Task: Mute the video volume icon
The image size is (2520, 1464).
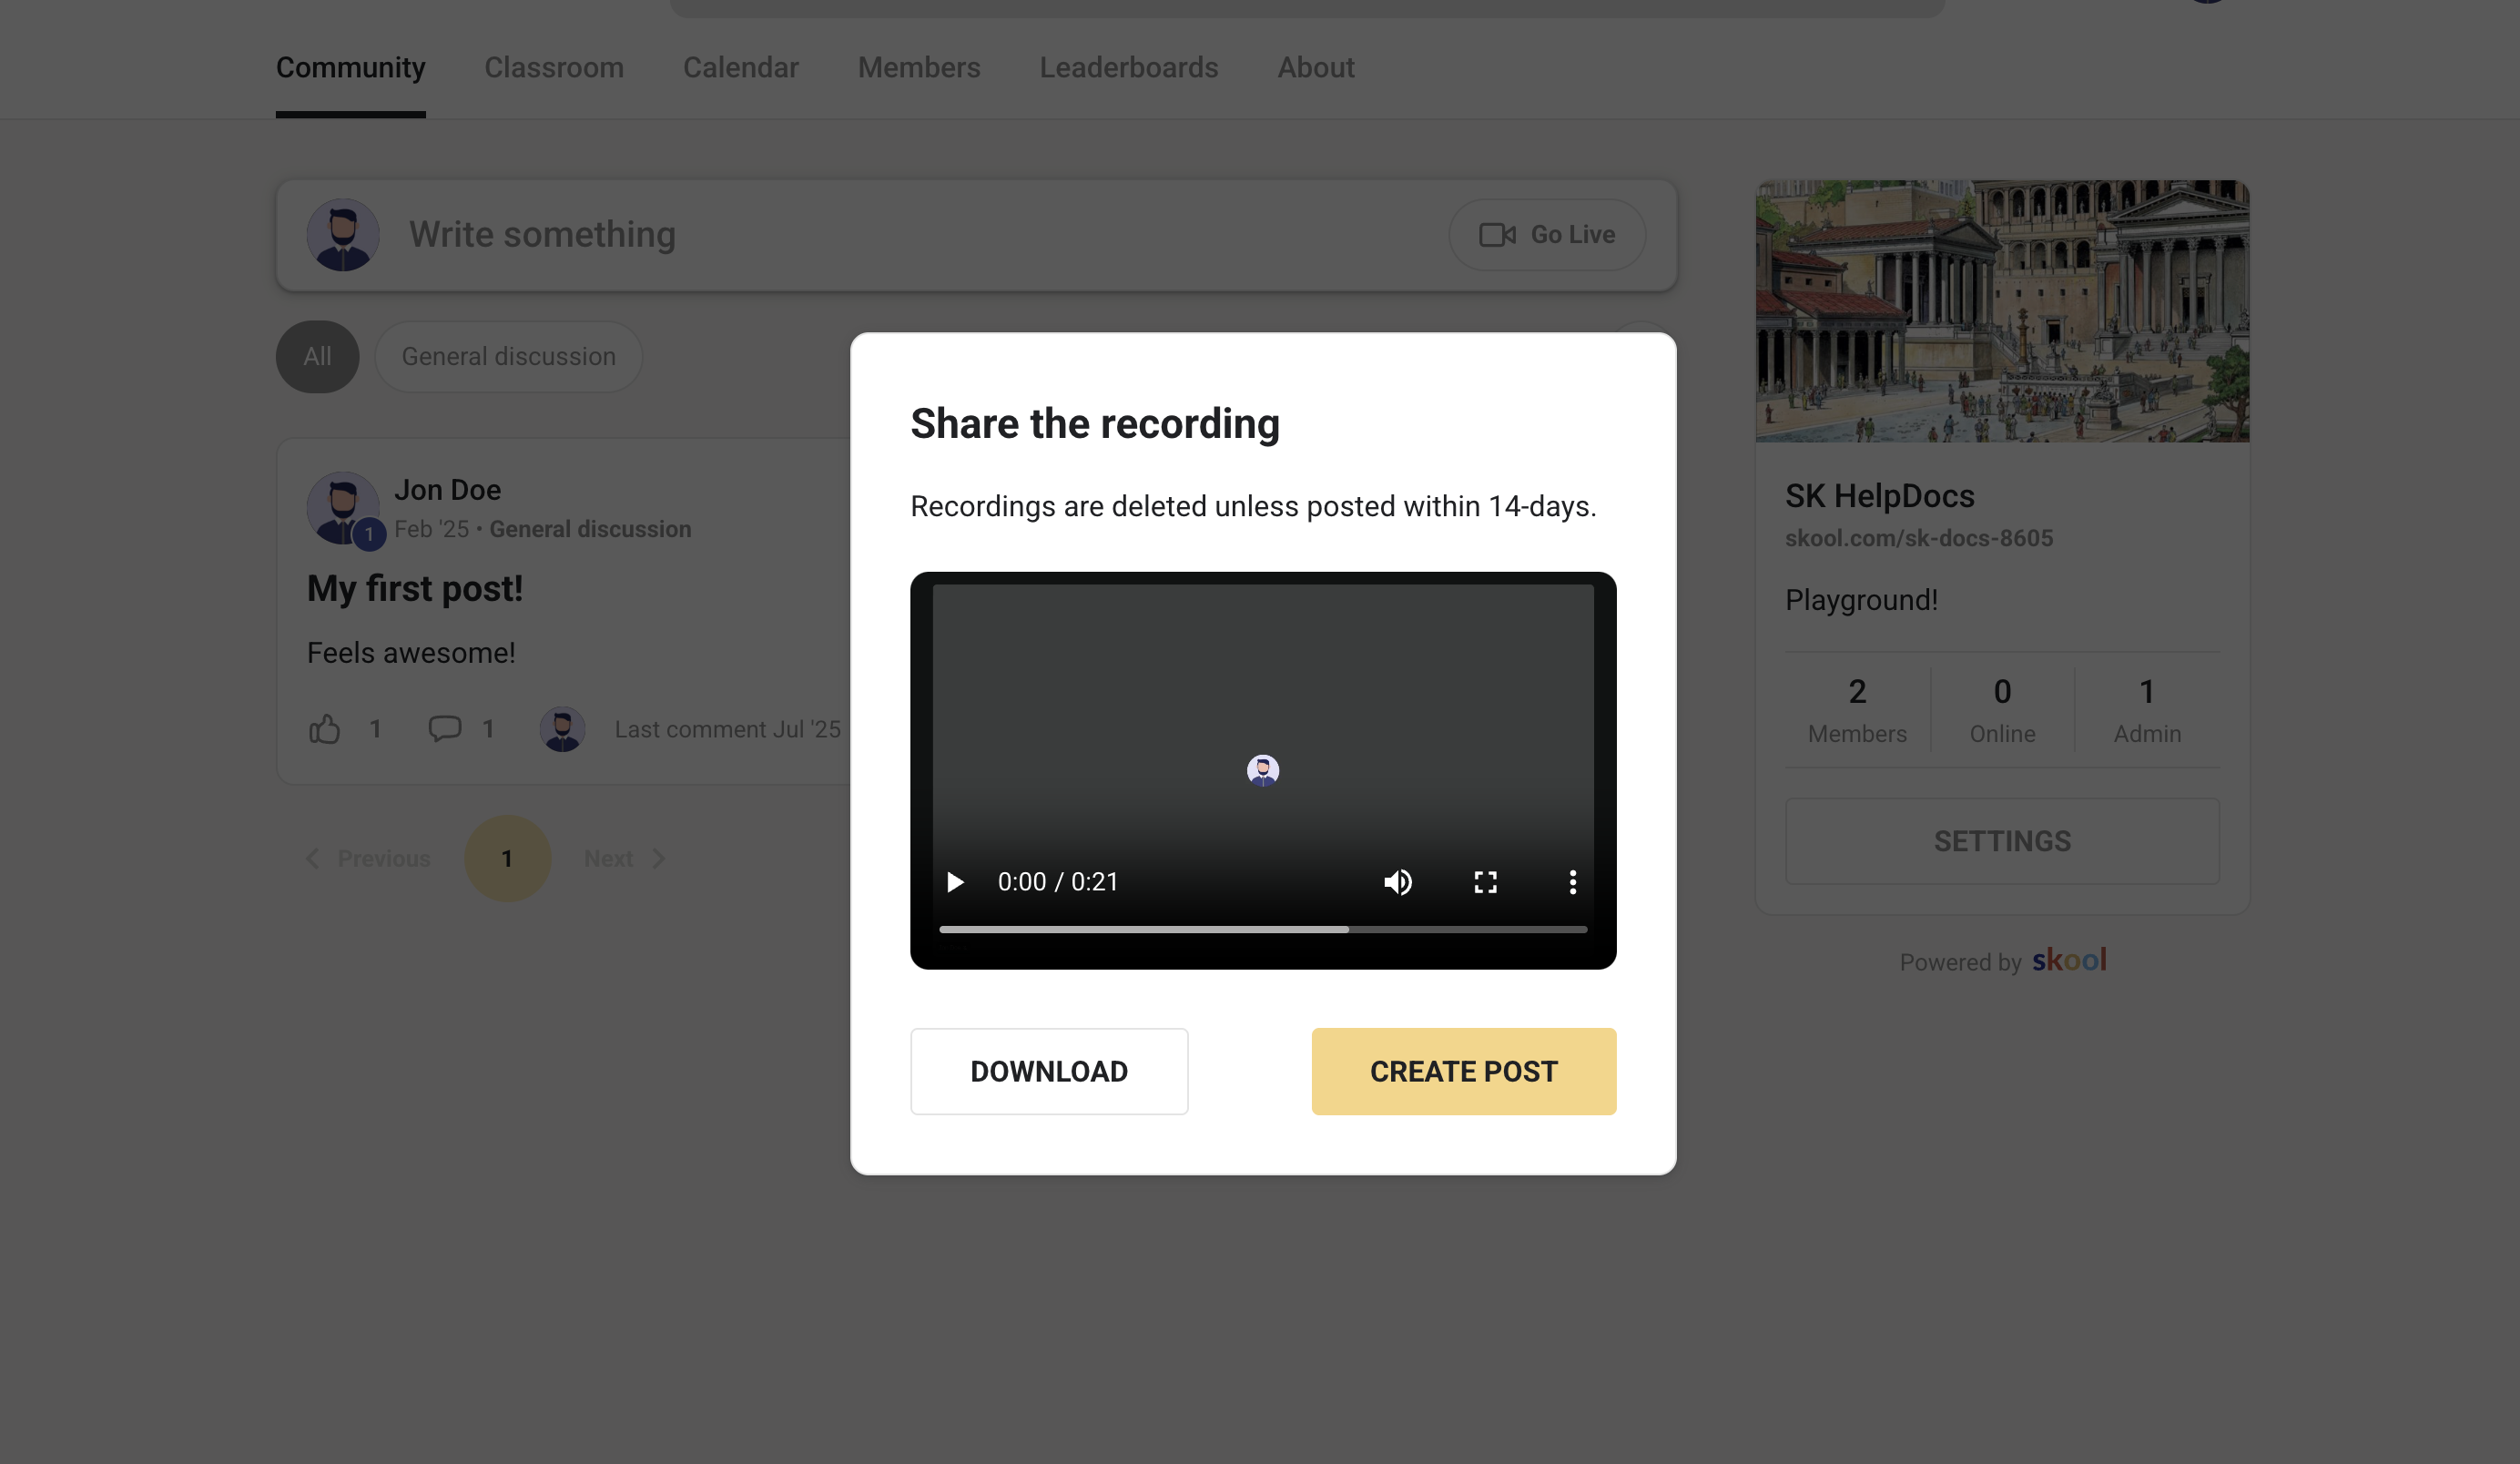Action: 1398,882
